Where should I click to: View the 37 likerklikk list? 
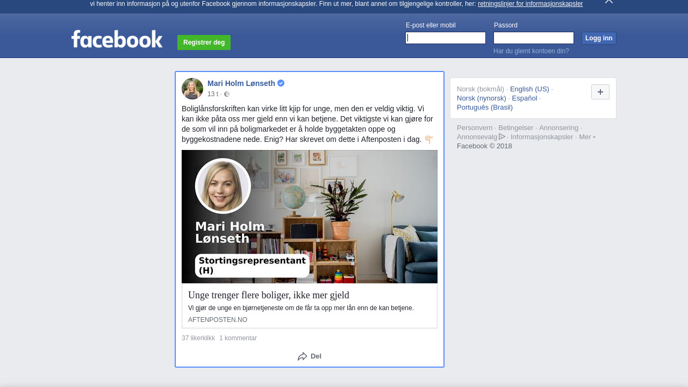198,338
